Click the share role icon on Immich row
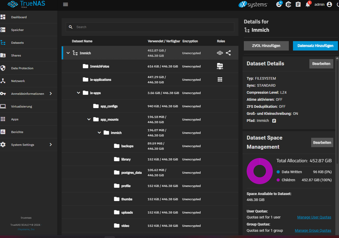The image size is (339, 238). (x=228, y=53)
